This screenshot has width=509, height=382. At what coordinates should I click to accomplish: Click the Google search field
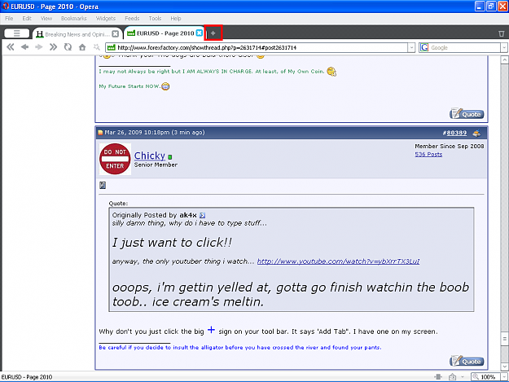[x=464, y=48]
